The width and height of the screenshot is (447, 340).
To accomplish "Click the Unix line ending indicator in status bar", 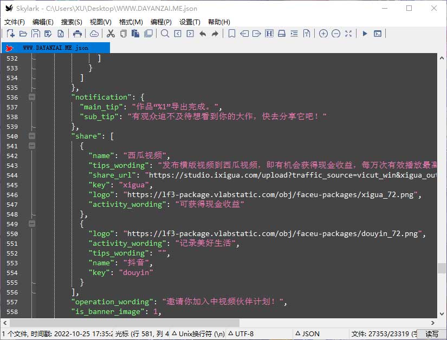I will coord(198,334).
